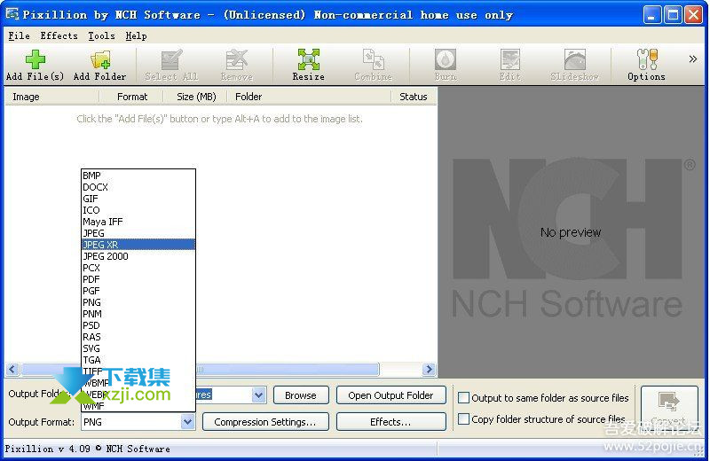Image resolution: width=710 pixels, height=461 pixels.
Task: Choose JPEG 2000 output format
Action: 138,256
